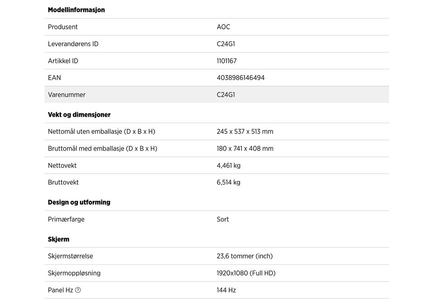Click the Modellinformasjon section heading

point(76,10)
